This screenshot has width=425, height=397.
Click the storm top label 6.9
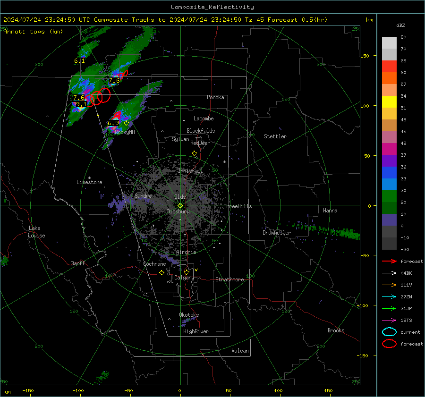(113, 123)
